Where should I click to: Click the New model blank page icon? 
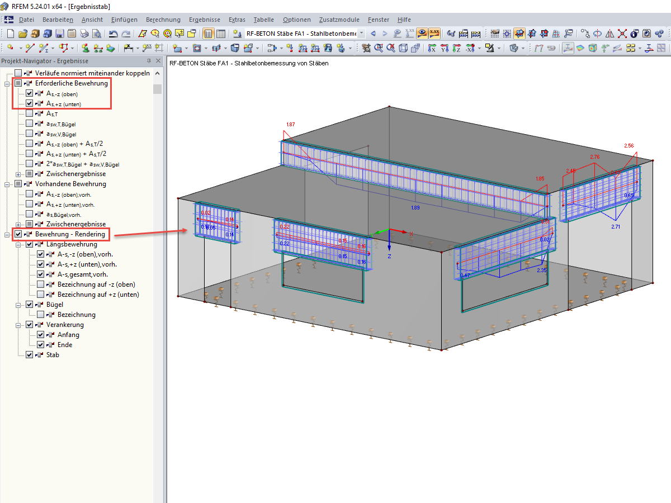[x=11, y=34]
